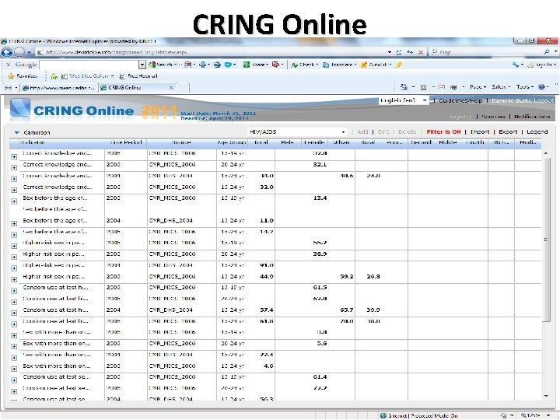Viewport: 560px width, 420px height.
Task: Open the English [en] language dropdown
Action: [x=404, y=100]
